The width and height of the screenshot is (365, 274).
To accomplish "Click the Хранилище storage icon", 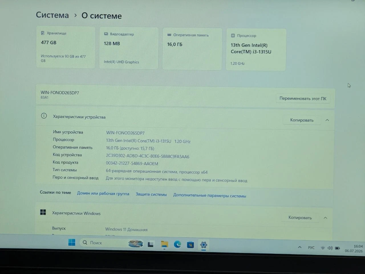I will coord(43,33).
